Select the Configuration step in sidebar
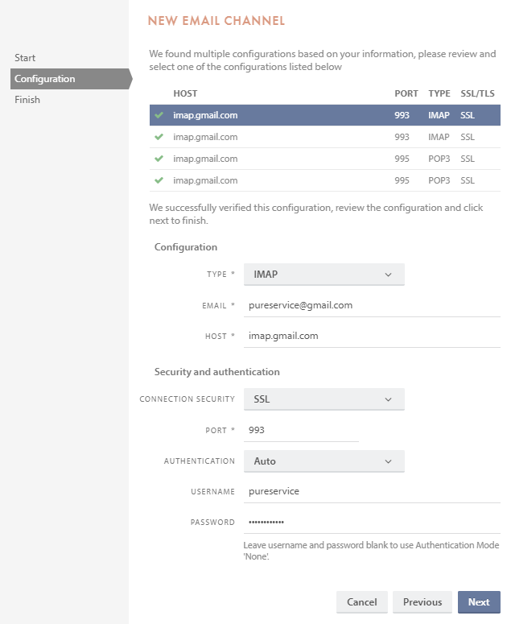The width and height of the screenshot is (511, 624). click(x=45, y=79)
